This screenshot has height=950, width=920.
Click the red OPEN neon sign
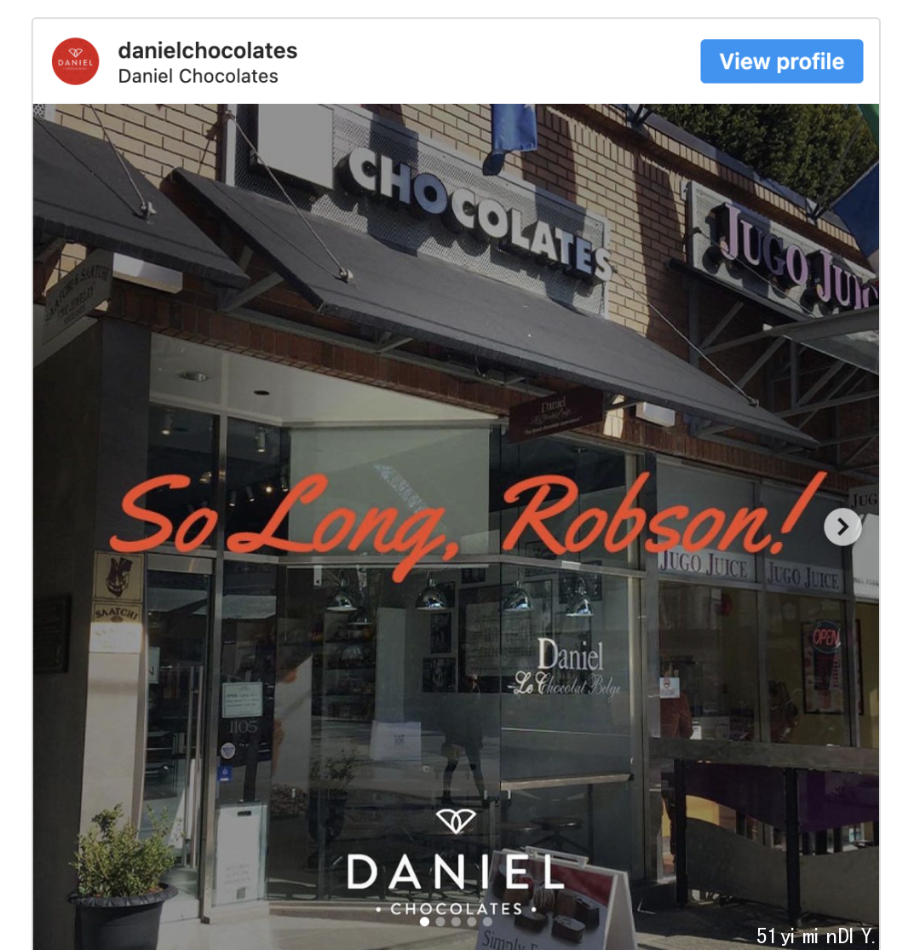(826, 637)
